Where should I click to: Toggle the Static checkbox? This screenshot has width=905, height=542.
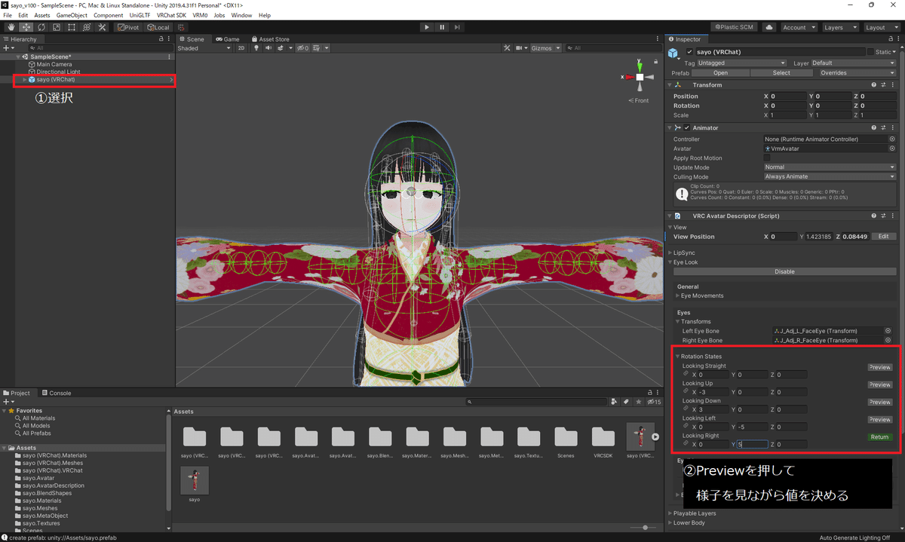870,52
